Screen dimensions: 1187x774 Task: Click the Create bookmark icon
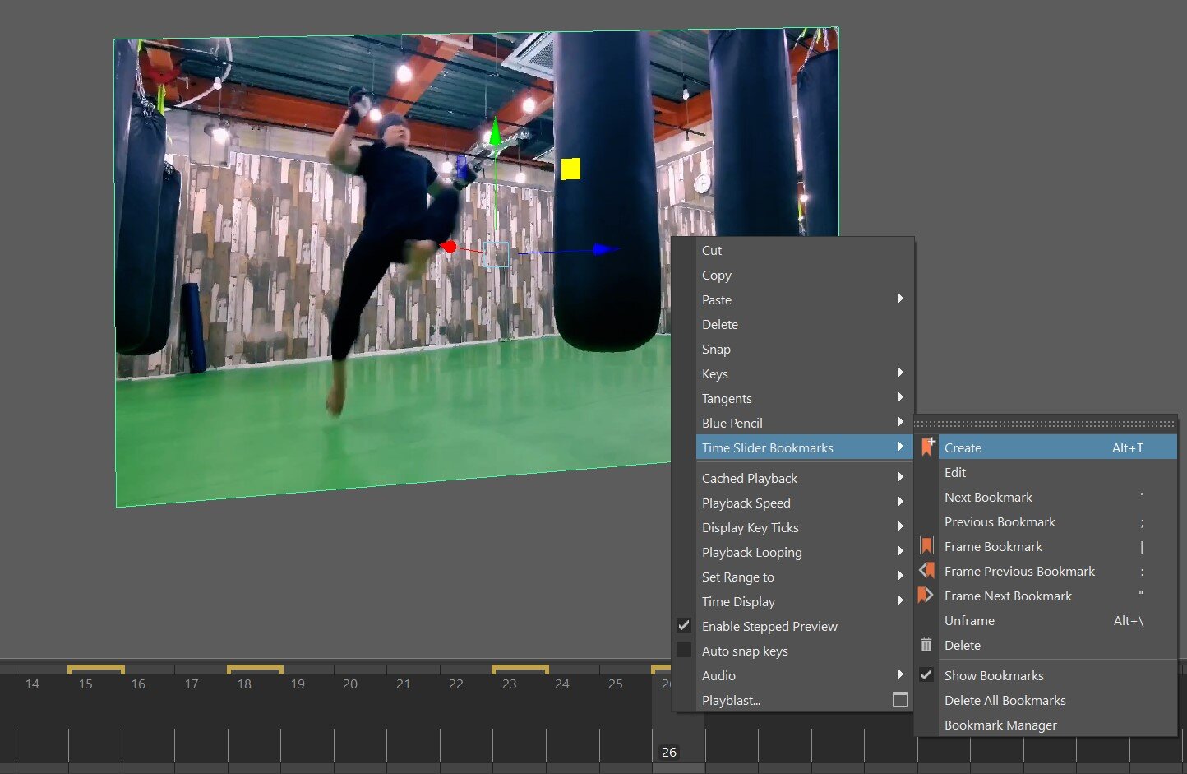click(x=927, y=447)
